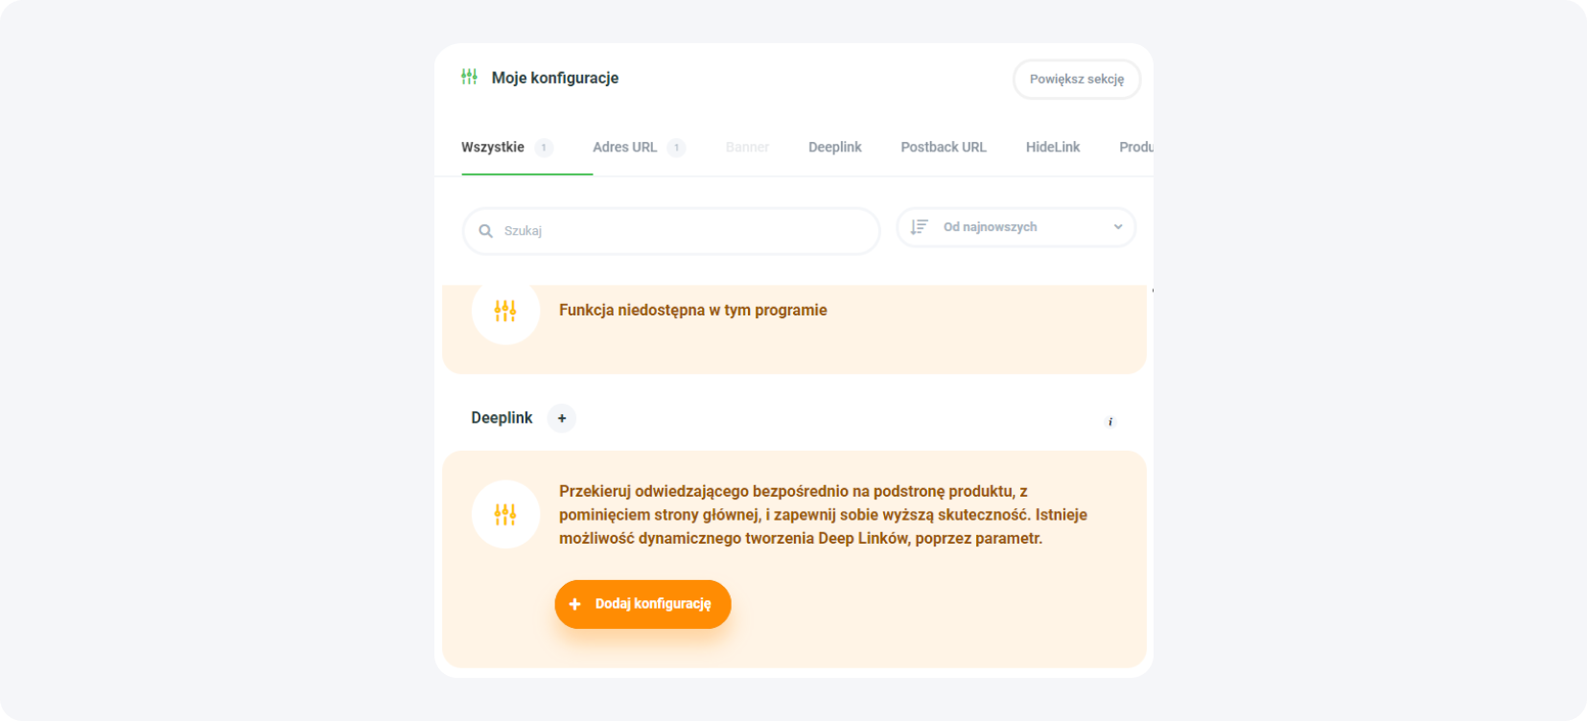Viewport: 1587px width, 721px height.
Task: Click the sliders icon in the Deeplink description card
Action: 505,515
